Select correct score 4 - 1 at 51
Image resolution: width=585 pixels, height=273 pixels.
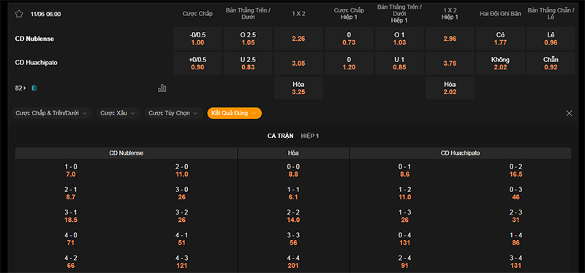pos(181,239)
